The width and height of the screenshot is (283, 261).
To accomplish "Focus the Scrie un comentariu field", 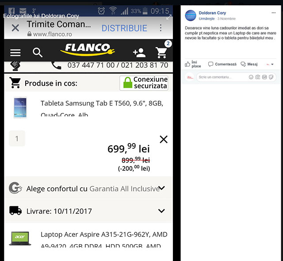I will tap(236, 77).
